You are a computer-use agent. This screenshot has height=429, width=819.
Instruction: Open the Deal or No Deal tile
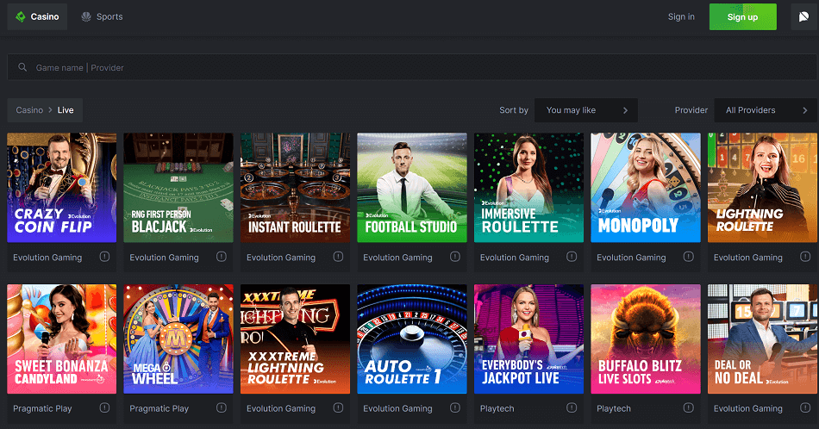click(x=763, y=339)
